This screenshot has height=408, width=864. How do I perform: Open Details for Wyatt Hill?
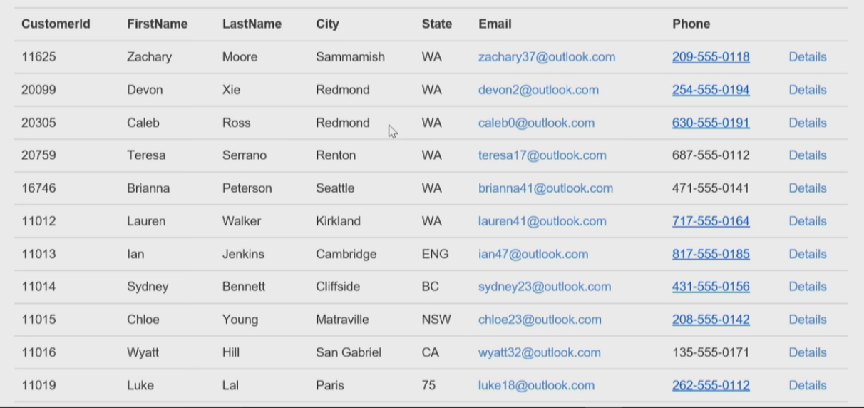pos(807,352)
